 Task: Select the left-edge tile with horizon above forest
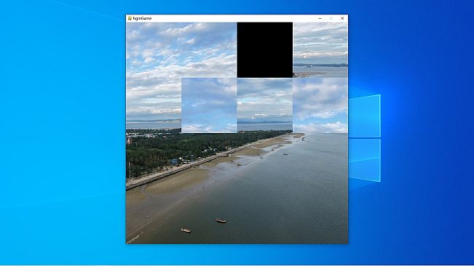[154, 105]
